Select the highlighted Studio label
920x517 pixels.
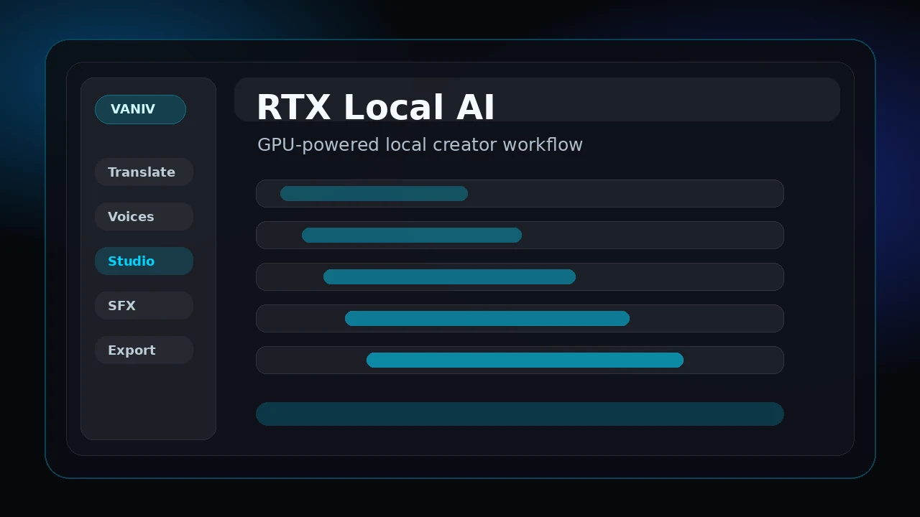pos(132,261)
